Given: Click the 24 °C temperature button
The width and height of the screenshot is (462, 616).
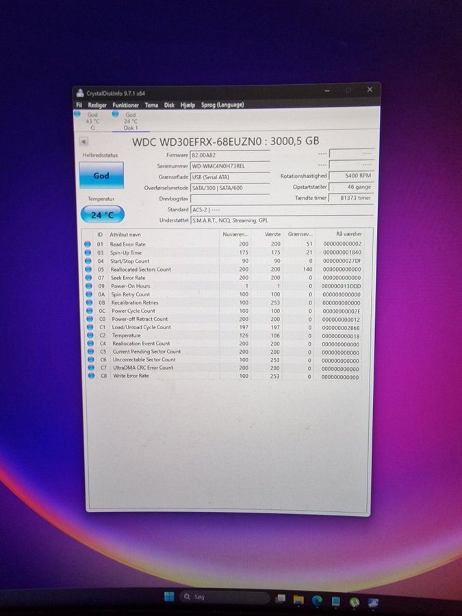Looking at the screenshot, I should click(102, 215).
